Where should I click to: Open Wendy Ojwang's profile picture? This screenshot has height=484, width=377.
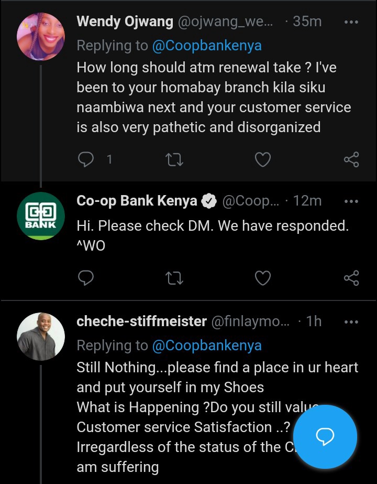coord(41,36)
